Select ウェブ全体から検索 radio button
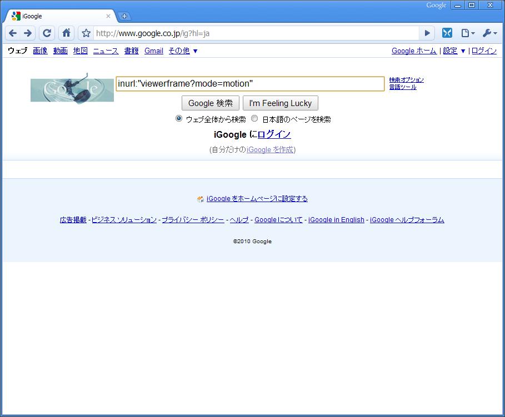This screenshot has height=417, width=505. [179, 118]
